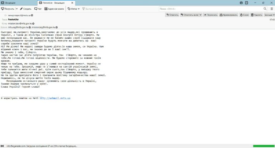Screen dimensions: 275x148
Task: Click the Ответить reply button
Action: pos(172,15)
